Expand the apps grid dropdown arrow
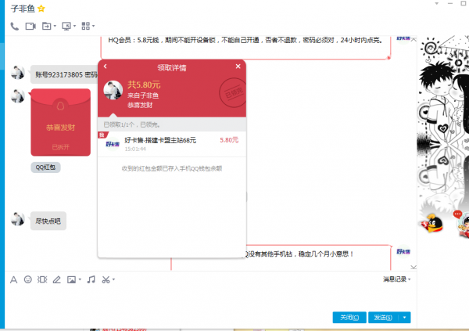This screenshot has height=331, width=469. [93, 26]
